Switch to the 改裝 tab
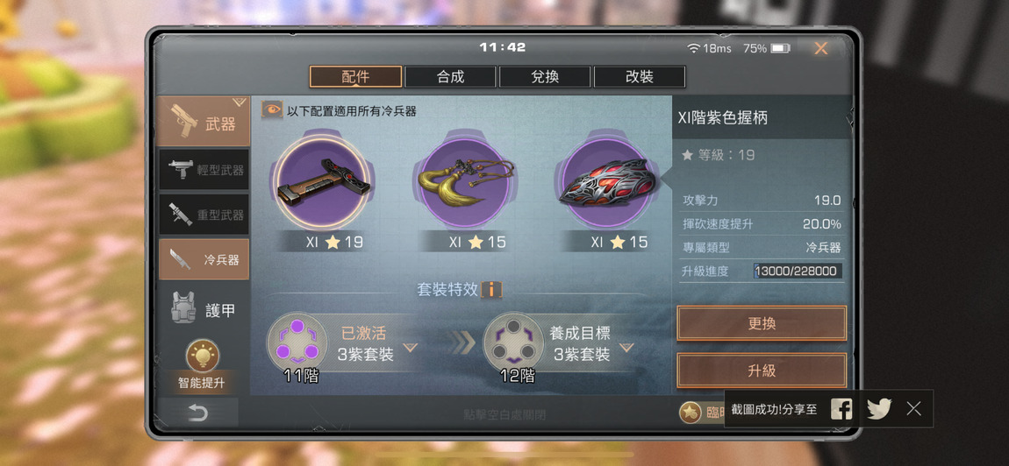Screen dimensions: 1009x466 coord(640,77)
